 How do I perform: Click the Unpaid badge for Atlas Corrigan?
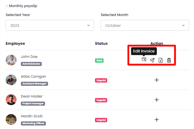pyautogui.click(x=101, y=80)
